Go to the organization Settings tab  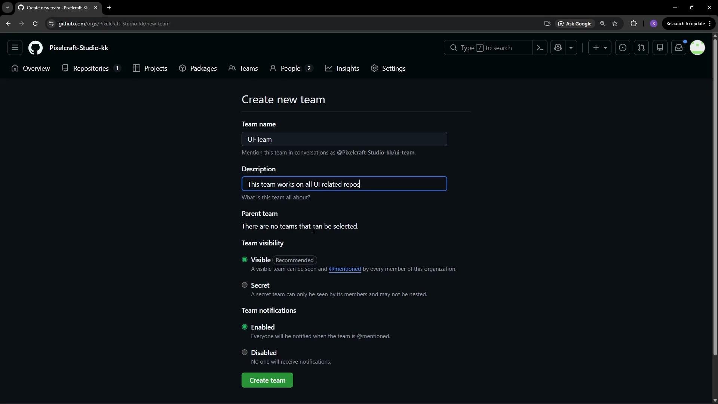[x=388, y=68]
